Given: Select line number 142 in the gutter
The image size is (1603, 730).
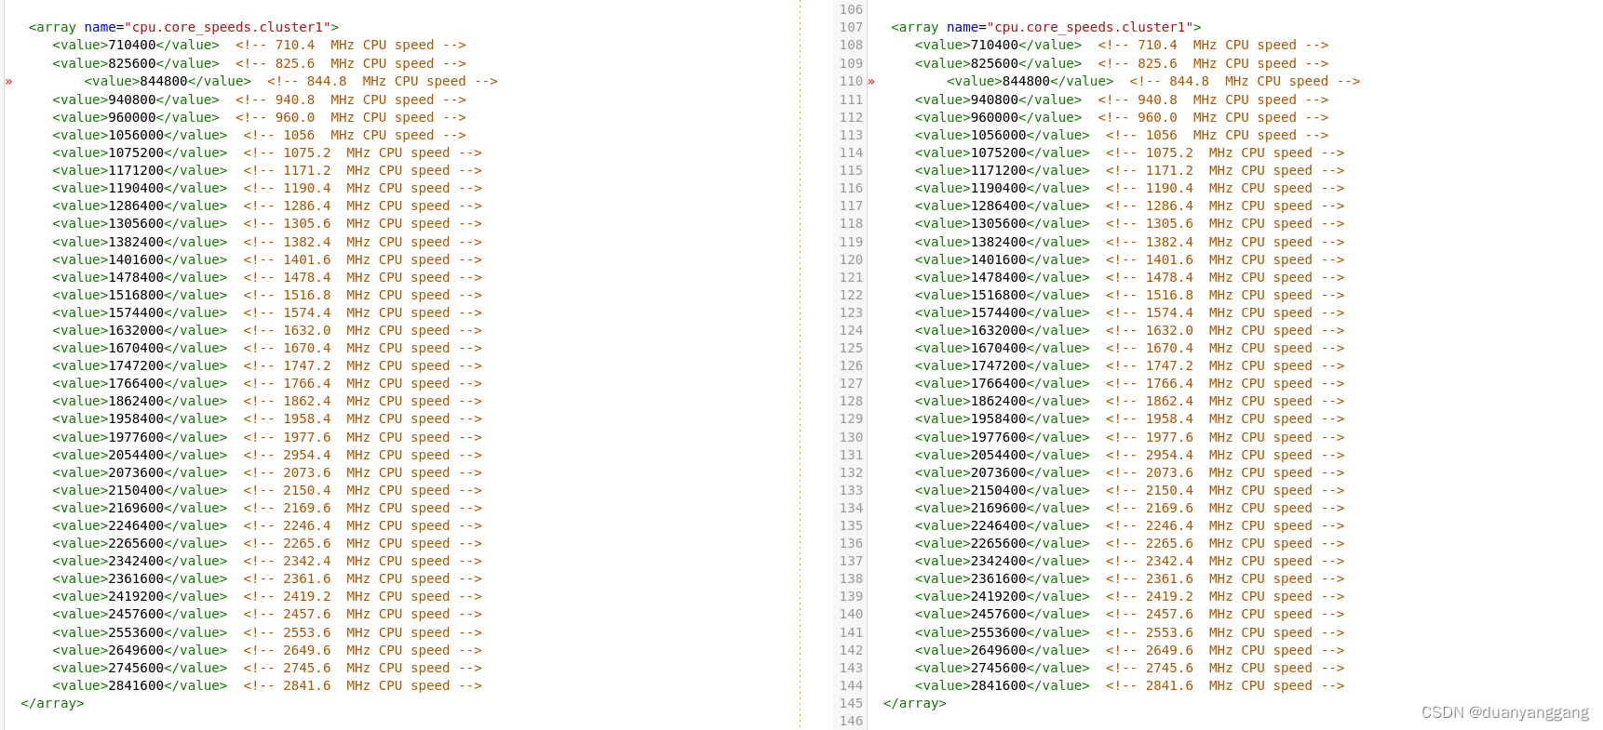Looking at the screenshot, I should (x=851, y=650).
